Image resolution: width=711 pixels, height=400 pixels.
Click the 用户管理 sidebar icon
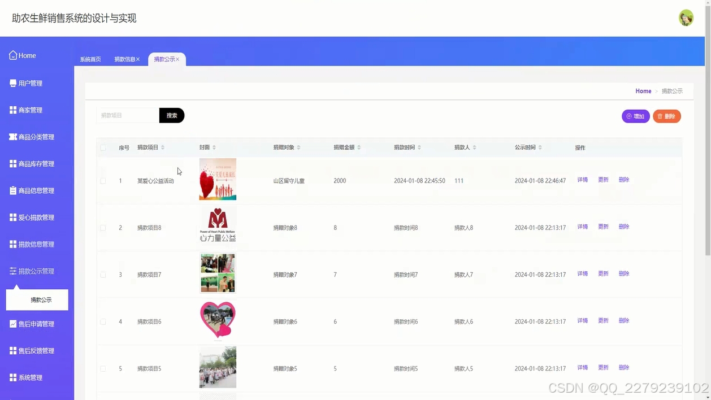[13, 83]
